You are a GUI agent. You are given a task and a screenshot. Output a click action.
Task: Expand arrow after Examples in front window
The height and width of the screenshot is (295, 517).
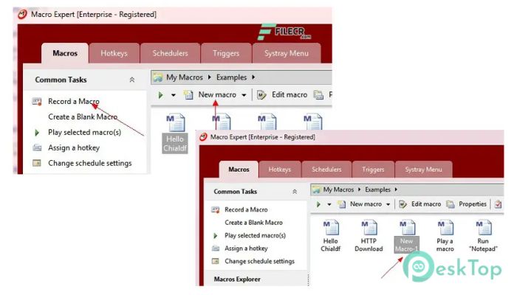pos(396,190)
